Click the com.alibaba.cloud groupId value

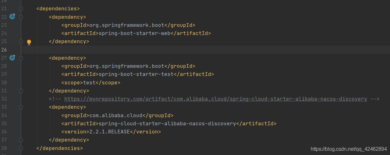(116, 115)
